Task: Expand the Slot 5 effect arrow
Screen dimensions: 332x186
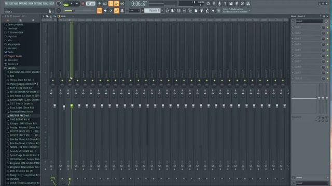Action: [x=293, y=50]
